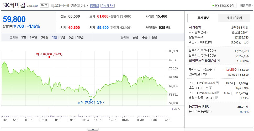Click the help icon next to 추정PER EPS

click(210, 88)
